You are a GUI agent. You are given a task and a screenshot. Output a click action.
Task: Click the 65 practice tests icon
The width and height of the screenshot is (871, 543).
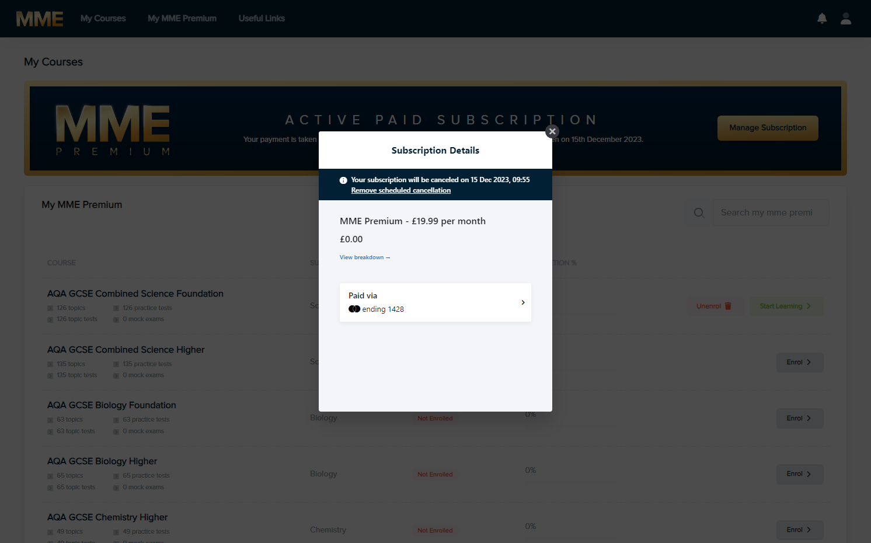click(116, 476)
